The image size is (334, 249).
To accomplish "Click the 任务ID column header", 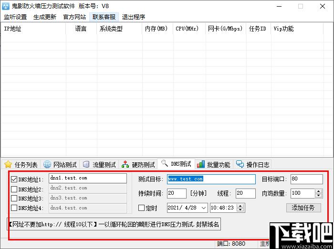I will click(259, 29).
